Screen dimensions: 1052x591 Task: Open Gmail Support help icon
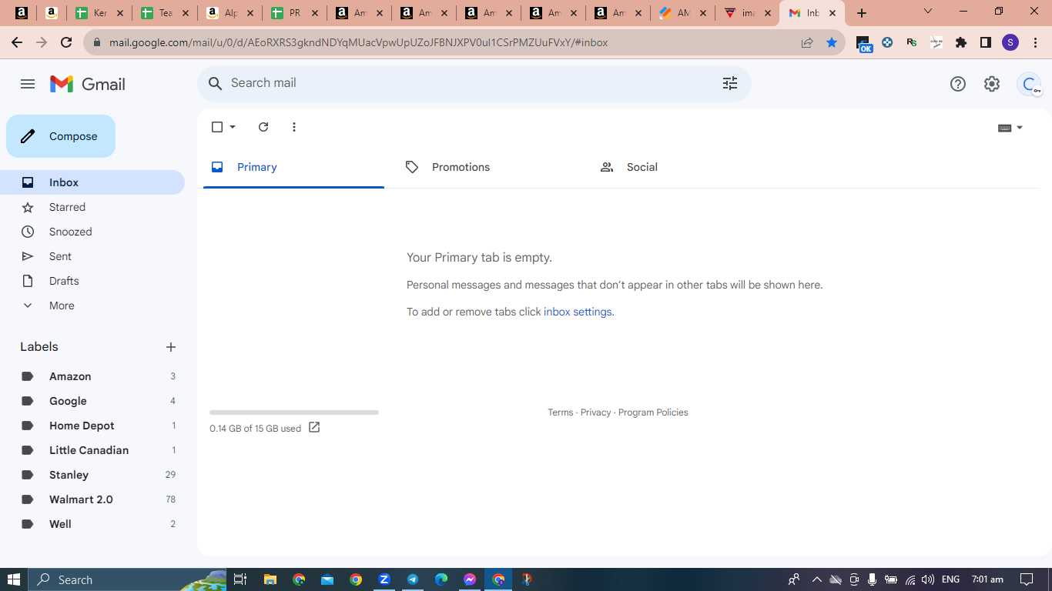[x=958, y=84]
